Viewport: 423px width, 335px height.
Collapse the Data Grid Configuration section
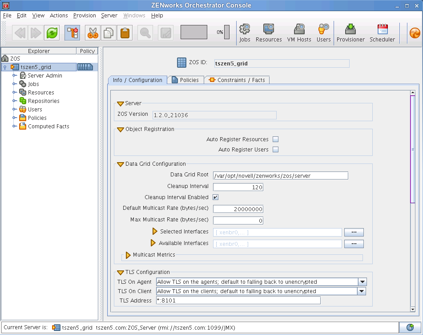pos(120,164)
